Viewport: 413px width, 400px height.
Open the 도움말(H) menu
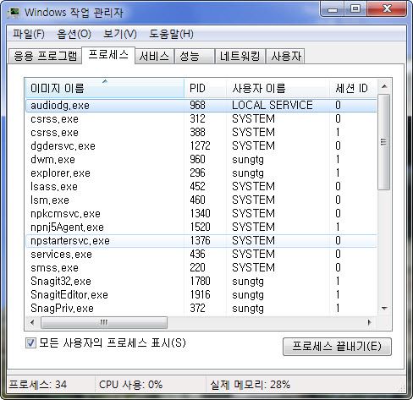171,34
